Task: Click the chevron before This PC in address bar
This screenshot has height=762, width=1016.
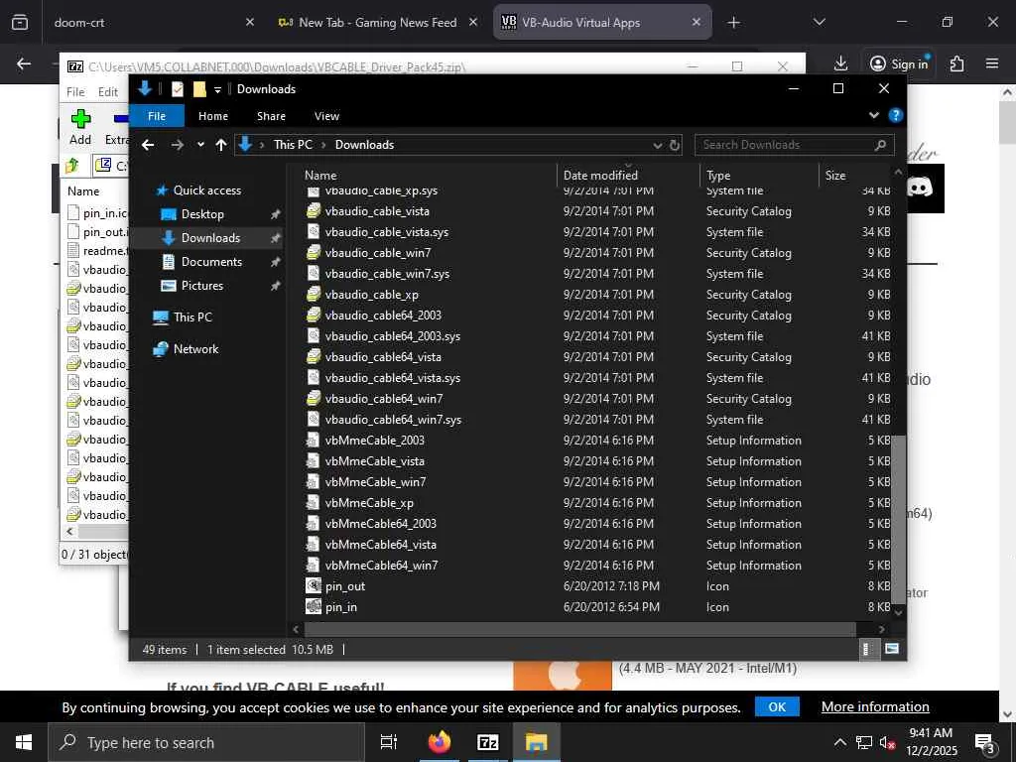Action: [262, 145]
